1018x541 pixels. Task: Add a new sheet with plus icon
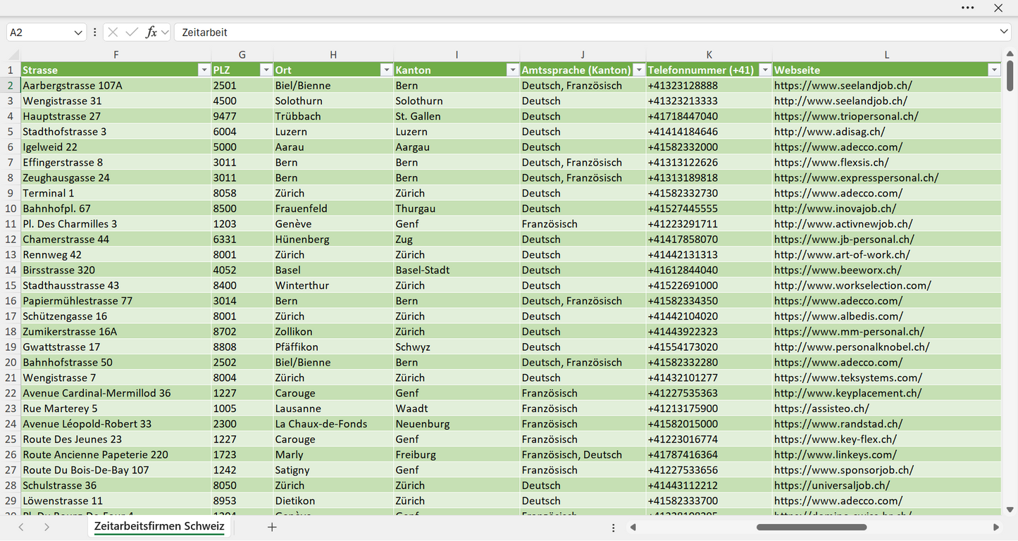(x=272, y=527)
